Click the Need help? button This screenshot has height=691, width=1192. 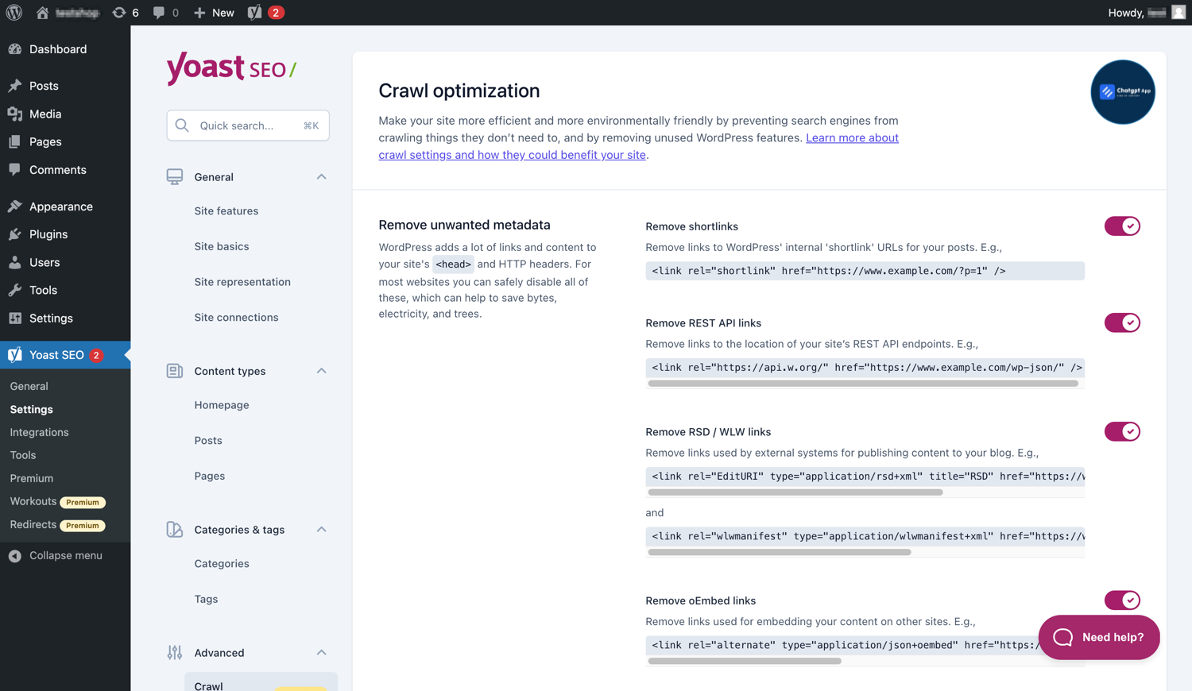tap(1099, 637)
